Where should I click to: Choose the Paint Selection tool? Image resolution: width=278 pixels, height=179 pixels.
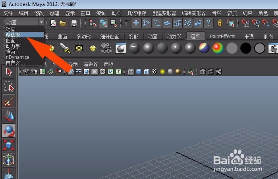click(9, 101)
